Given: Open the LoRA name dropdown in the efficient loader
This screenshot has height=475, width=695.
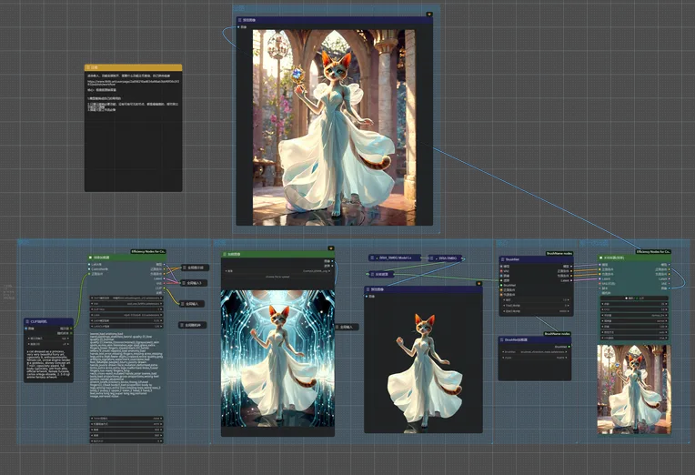Looking at the screenshot, I should coord(126,315).
